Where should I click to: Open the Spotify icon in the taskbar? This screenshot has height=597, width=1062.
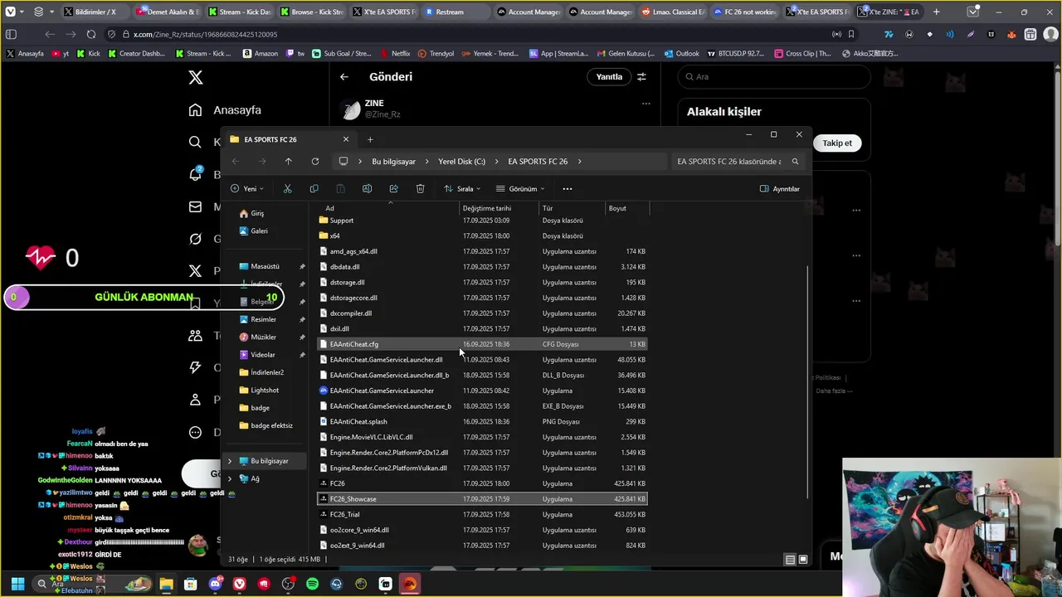(312, 584)
